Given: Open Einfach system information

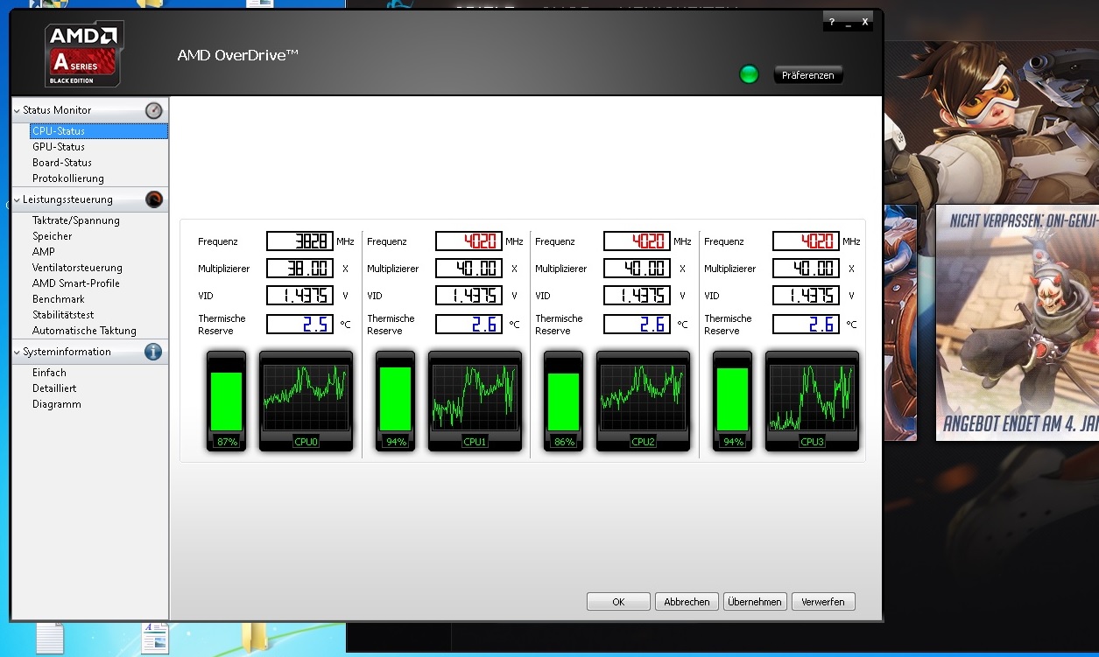Looking at the screenshot, I should [x=49, y=373].
